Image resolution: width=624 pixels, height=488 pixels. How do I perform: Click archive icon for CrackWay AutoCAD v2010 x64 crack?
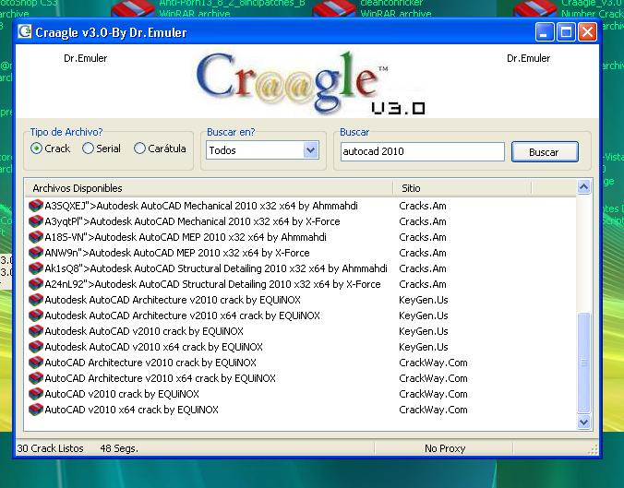click(35, 410)
